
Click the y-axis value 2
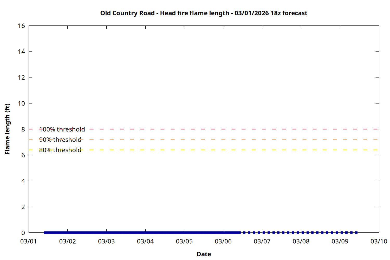(x=23, y=207)
